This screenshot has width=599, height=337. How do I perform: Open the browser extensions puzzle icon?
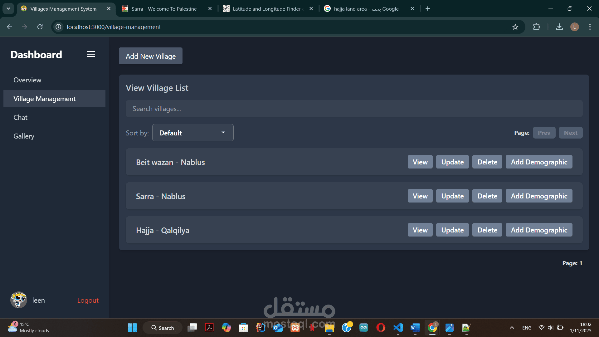[536, 27]
